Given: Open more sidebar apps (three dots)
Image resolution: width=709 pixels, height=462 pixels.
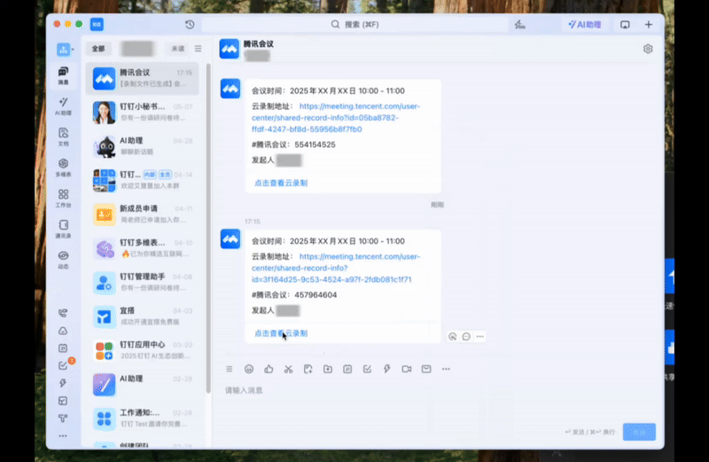Looking at the screenshot, I should (x=63, y=435).
